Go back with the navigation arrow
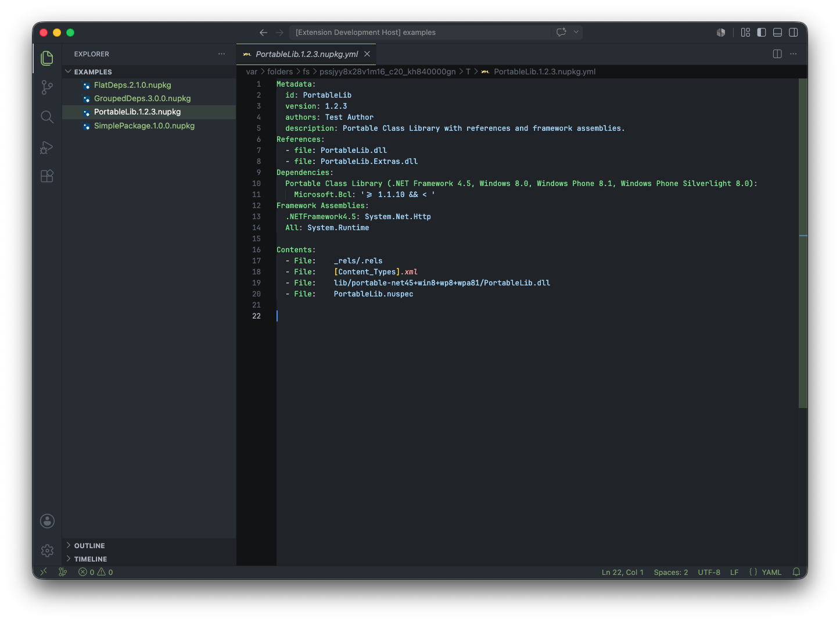 click(263, 33)
